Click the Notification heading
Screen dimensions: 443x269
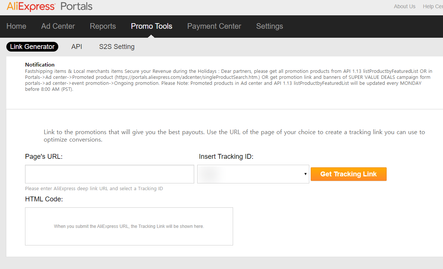coord(40,65)
